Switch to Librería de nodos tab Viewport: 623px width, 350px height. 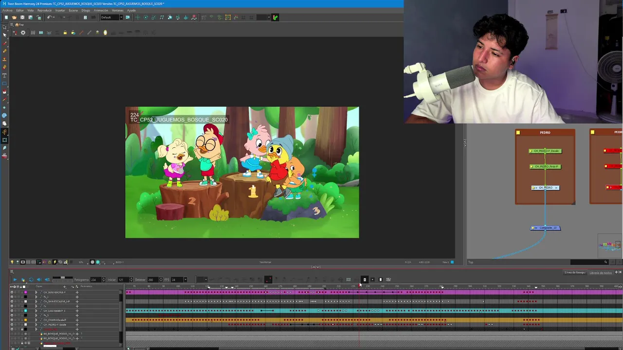601,273
